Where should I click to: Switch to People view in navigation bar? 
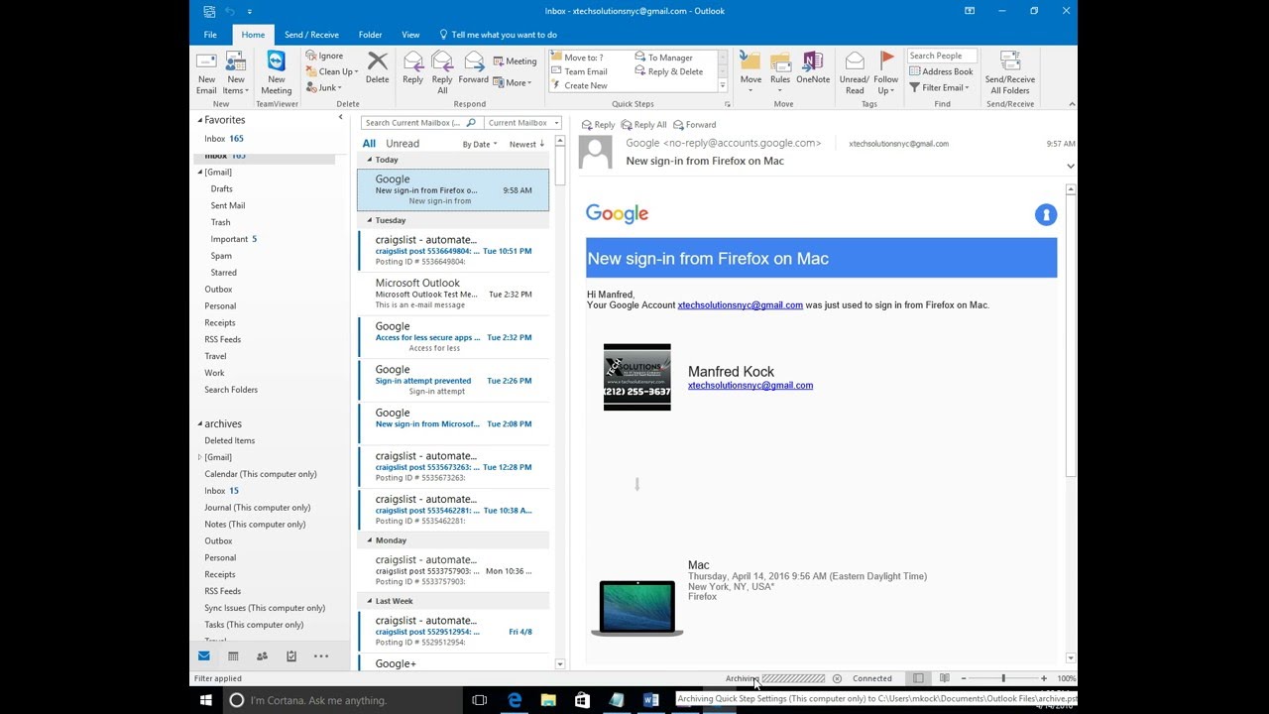click(262, 655)
